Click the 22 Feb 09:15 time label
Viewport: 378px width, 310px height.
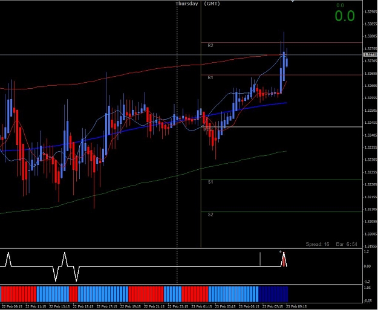tap(12, 306)
